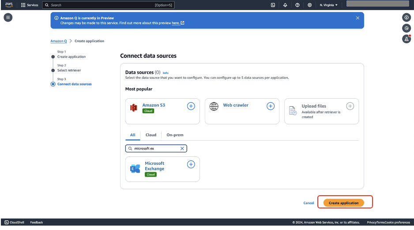The height and width of the screenshot is (230, 414).
Task: Add Web crawler with plus icon
Action: [x=271, y=106]
